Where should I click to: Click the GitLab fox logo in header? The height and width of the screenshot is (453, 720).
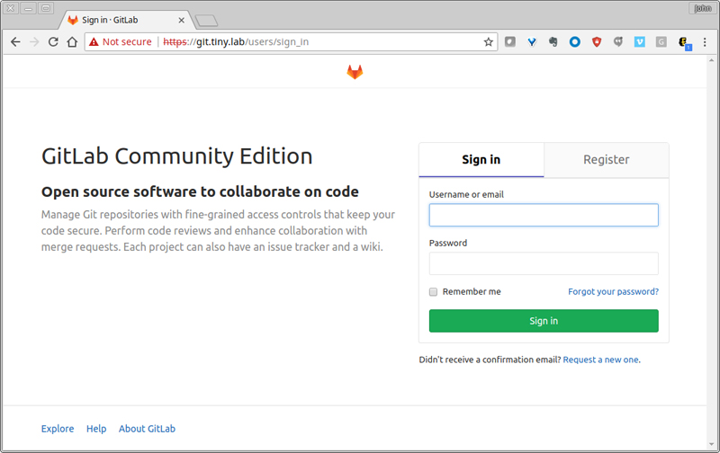tap(355, 72)
